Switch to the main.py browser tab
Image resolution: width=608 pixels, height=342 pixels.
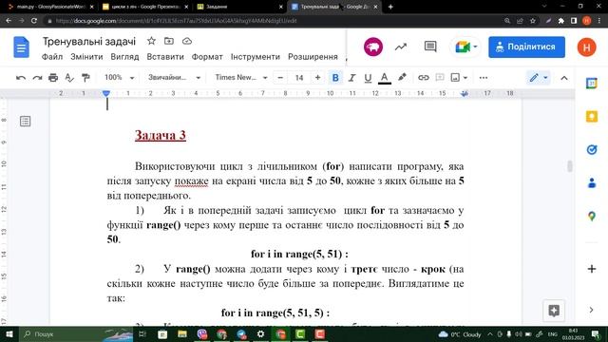coord(51,7)
